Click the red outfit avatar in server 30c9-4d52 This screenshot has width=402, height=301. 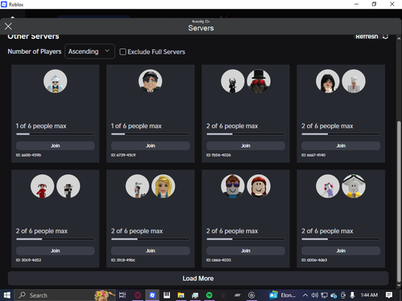43,186
